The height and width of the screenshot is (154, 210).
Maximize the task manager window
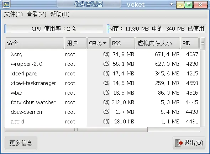189,5
